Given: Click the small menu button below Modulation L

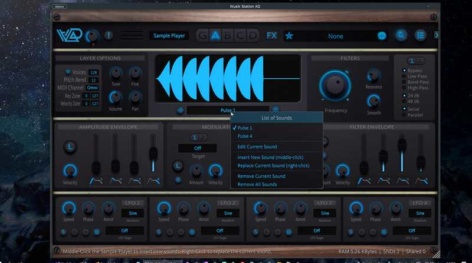Looking at the screenshot, I should (x=178, y=179).
